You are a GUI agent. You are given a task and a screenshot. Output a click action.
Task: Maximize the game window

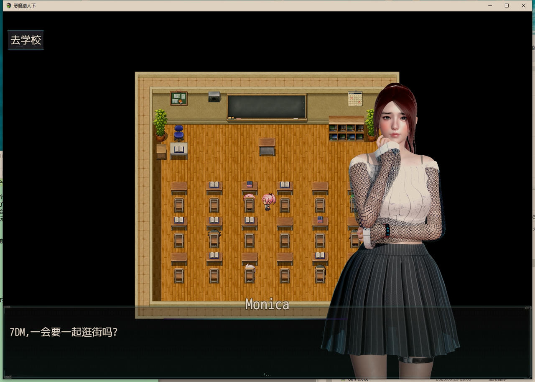507,5
